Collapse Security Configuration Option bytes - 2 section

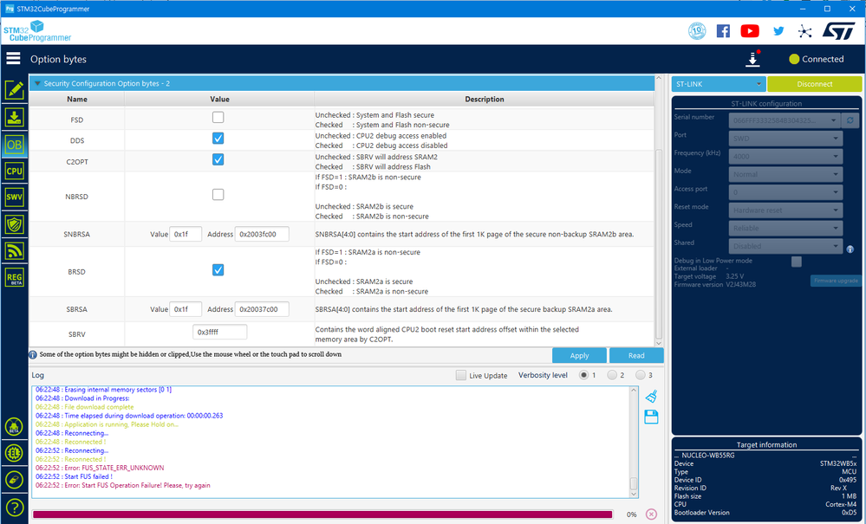tap(37, 84)
